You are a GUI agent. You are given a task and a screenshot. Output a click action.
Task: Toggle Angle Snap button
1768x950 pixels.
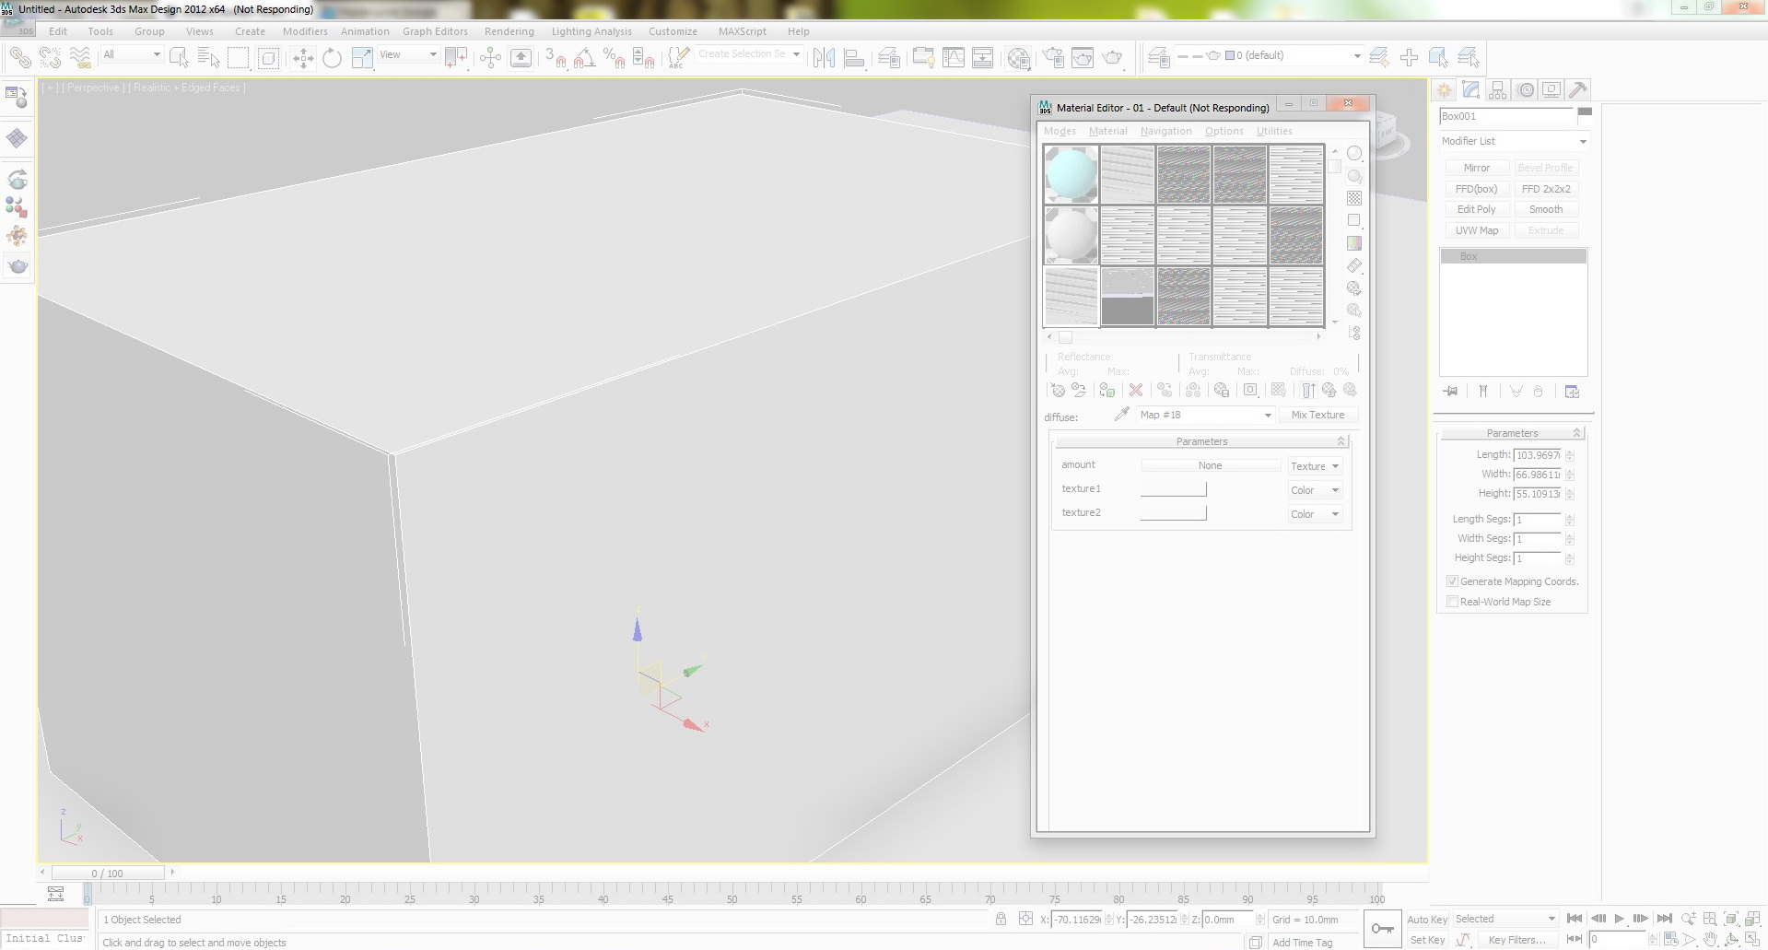tap(585, 58)
